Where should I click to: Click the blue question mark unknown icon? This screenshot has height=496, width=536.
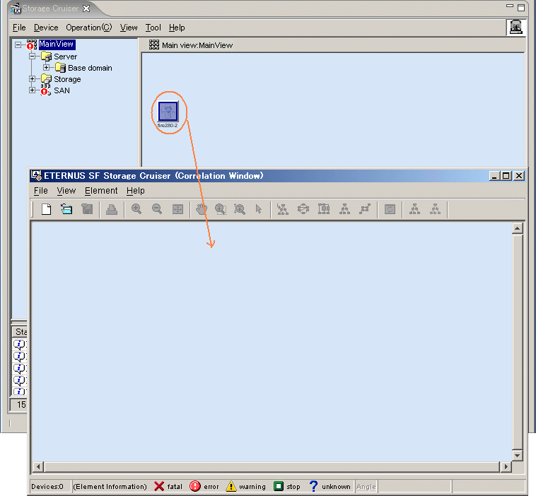(x=313, y=486)
